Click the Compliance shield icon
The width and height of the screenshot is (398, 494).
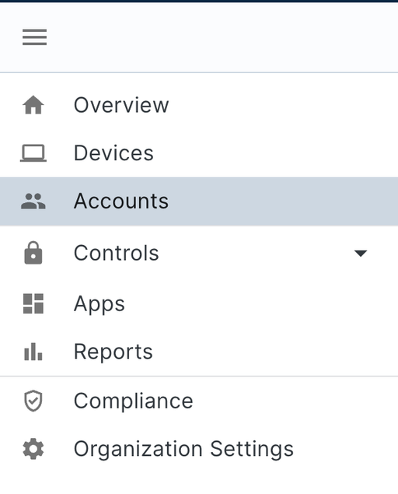tap(33, 401)
